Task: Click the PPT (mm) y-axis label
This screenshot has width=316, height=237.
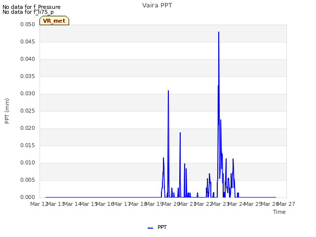Action: 7,111
